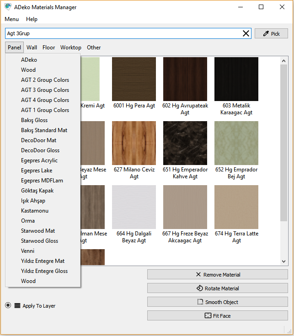Screen dimensions: 294x336
Task: Maximize the Materials Manager window
Action: point(261,7)
